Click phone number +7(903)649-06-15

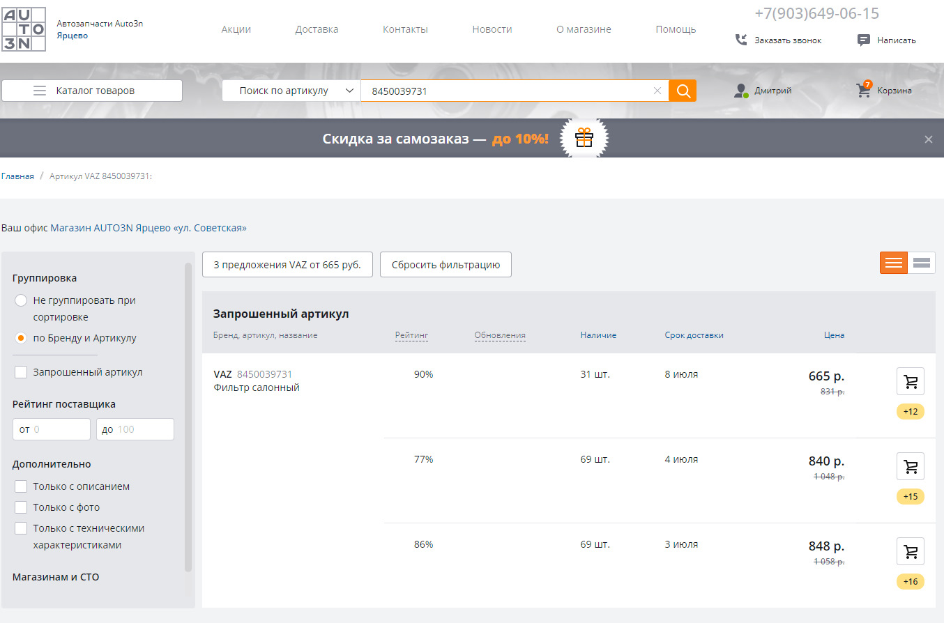click(816, 13)
